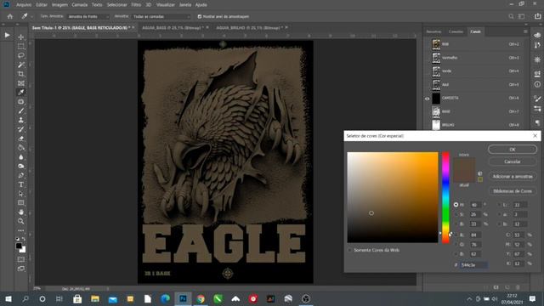The height and width of the screenshot is (306, 544).
Task: Click OK in color picker dialog
Action: (513, 150)
